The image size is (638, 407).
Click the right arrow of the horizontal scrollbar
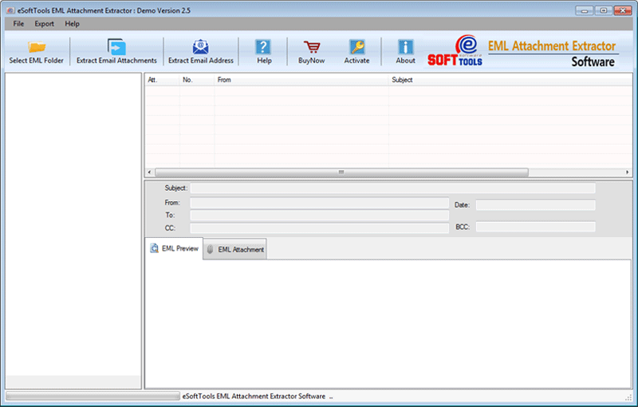pos(627,172)
